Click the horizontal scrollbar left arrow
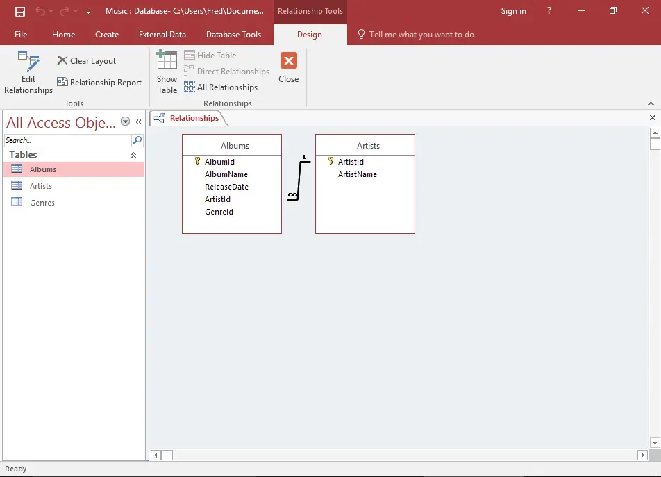Image resolution: width=661 pixels, height=477 pixels. 156,455
